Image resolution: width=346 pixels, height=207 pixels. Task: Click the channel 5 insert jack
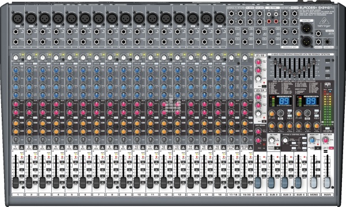point(70,42)
